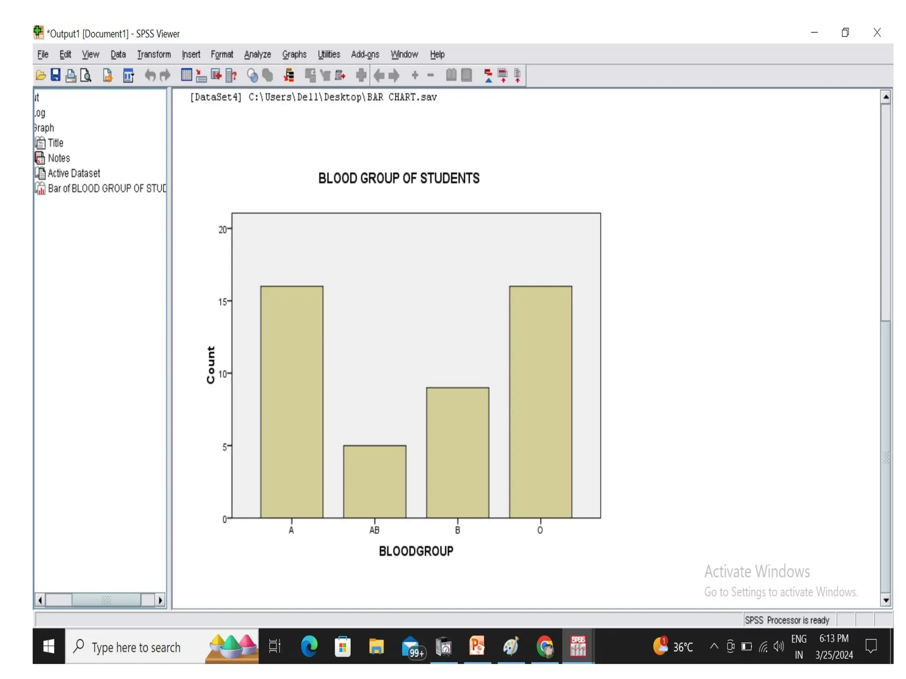Select Bar of BLOOD GROUP outline item
Viewport: 906px width, 679px height.
click(x=106, y=189)
